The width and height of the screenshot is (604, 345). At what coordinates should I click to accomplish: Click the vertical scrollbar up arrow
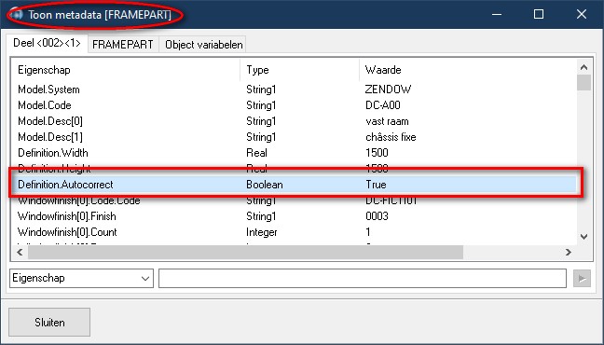point(584,67)
